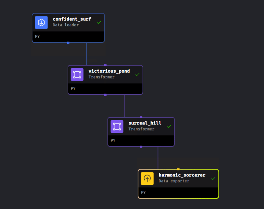Viewport: 264px width, 209px height.
Task: Click the output port below confident_surf block
Action: coord(68,43)
